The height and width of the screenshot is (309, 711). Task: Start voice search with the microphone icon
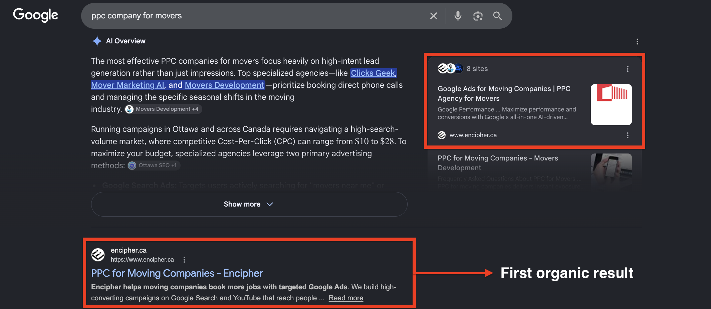458,16
